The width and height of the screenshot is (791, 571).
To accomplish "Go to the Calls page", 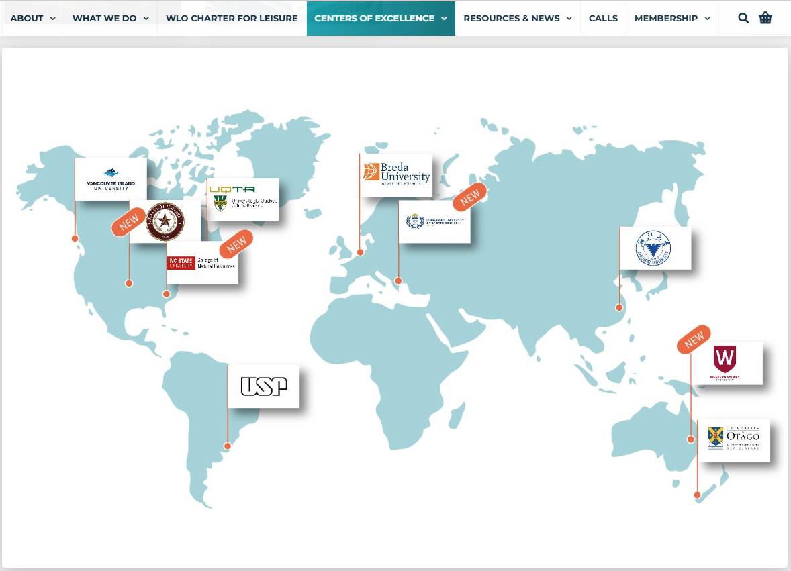I will tap(604, 18).
